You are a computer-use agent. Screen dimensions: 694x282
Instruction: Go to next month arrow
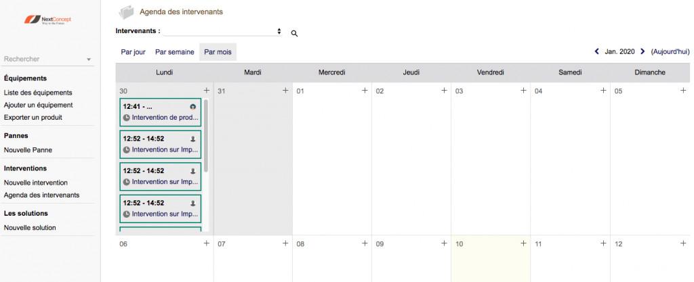(642, 51)
